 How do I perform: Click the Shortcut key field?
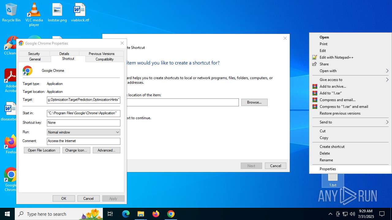[84, 123]
